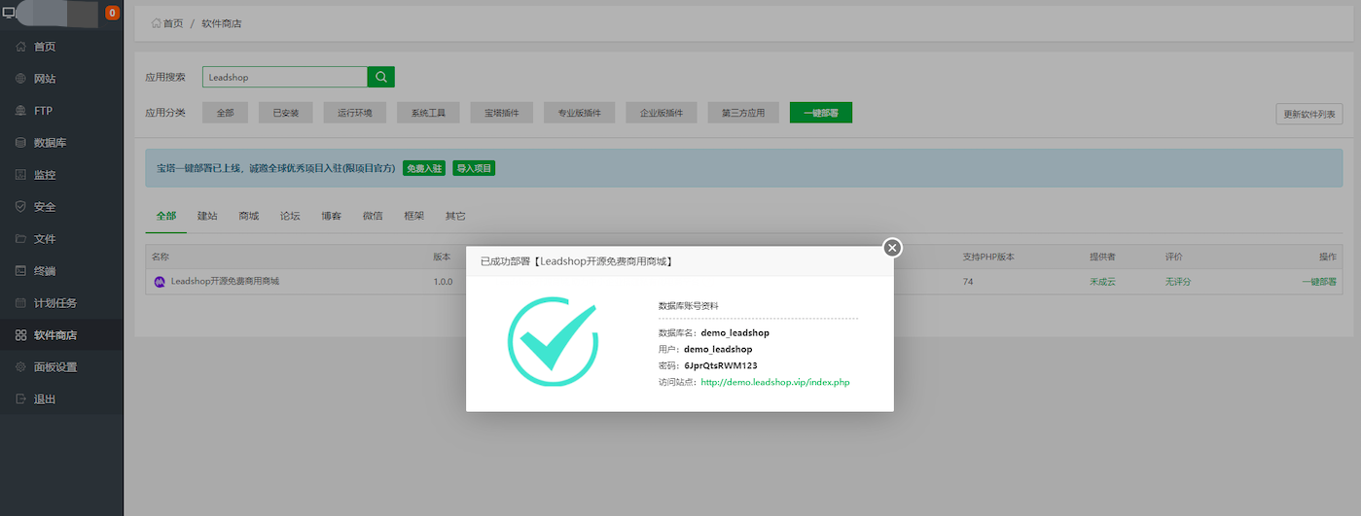Click the logout icon beside 退出

click(21, 399)
